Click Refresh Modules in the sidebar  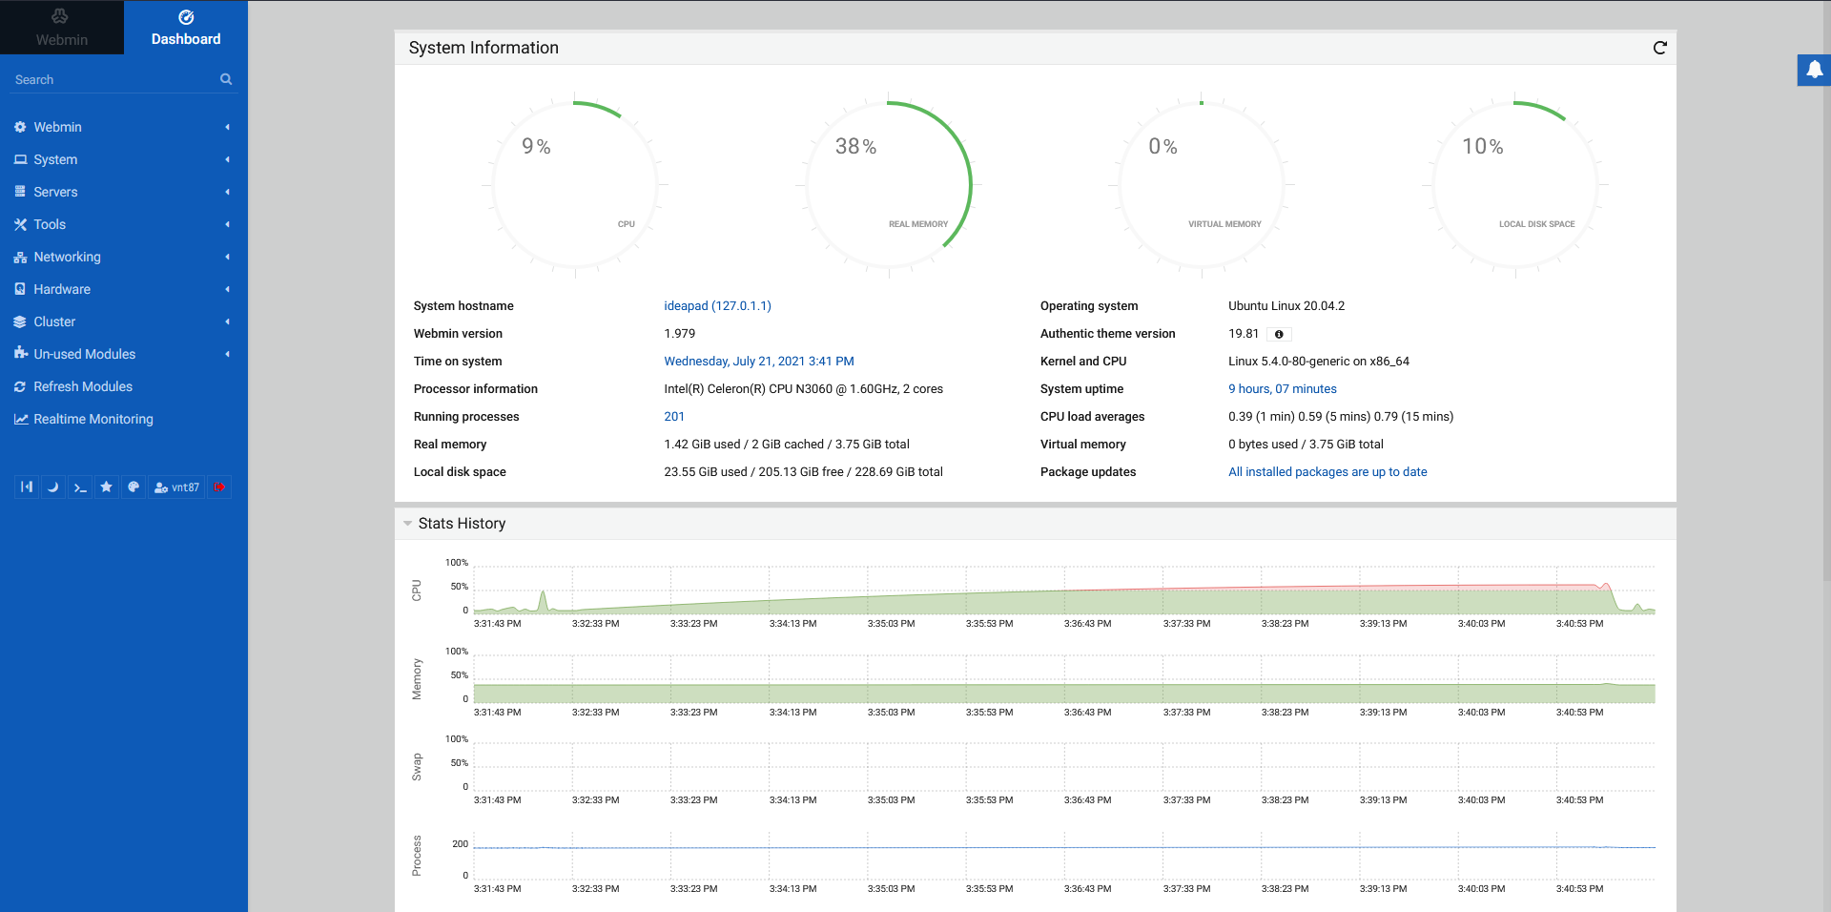pyautogui.click(x=124, y=386)
